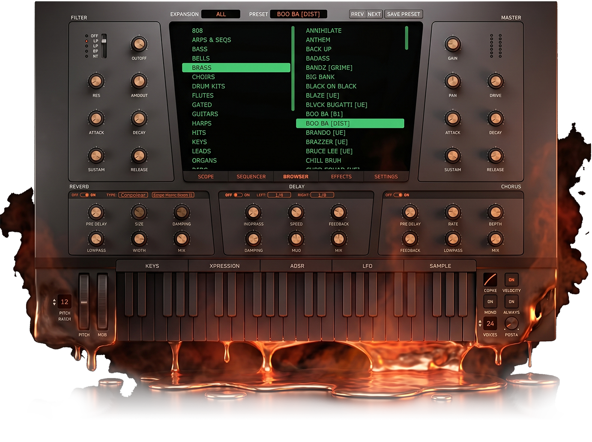Change the delay Left time from 1/4
Image resolution: width=592 pixels, height=442 pixels.
pos(279,195)
